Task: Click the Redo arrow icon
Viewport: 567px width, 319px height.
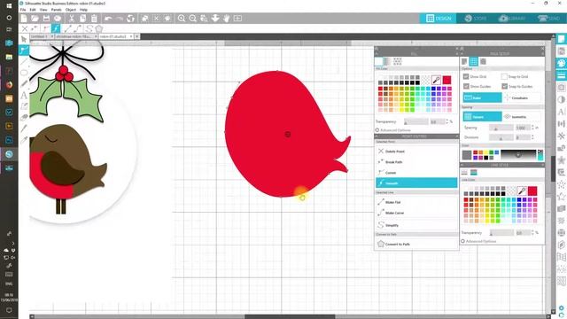Action: 120,18
